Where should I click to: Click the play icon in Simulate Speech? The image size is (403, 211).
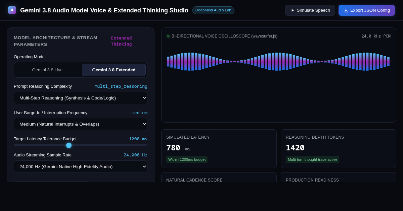click(x=293, y=10)
